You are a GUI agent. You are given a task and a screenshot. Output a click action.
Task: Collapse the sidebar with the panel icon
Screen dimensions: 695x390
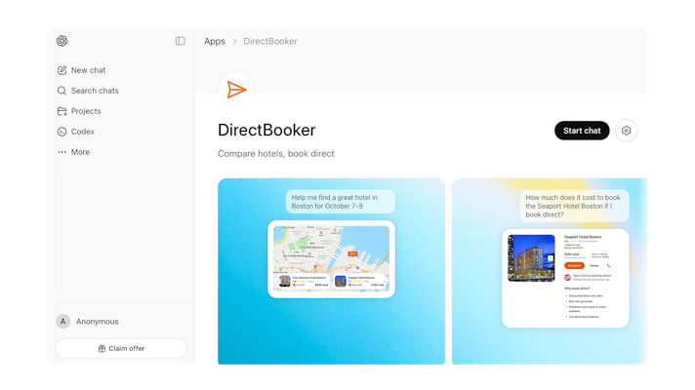(180, 41)
